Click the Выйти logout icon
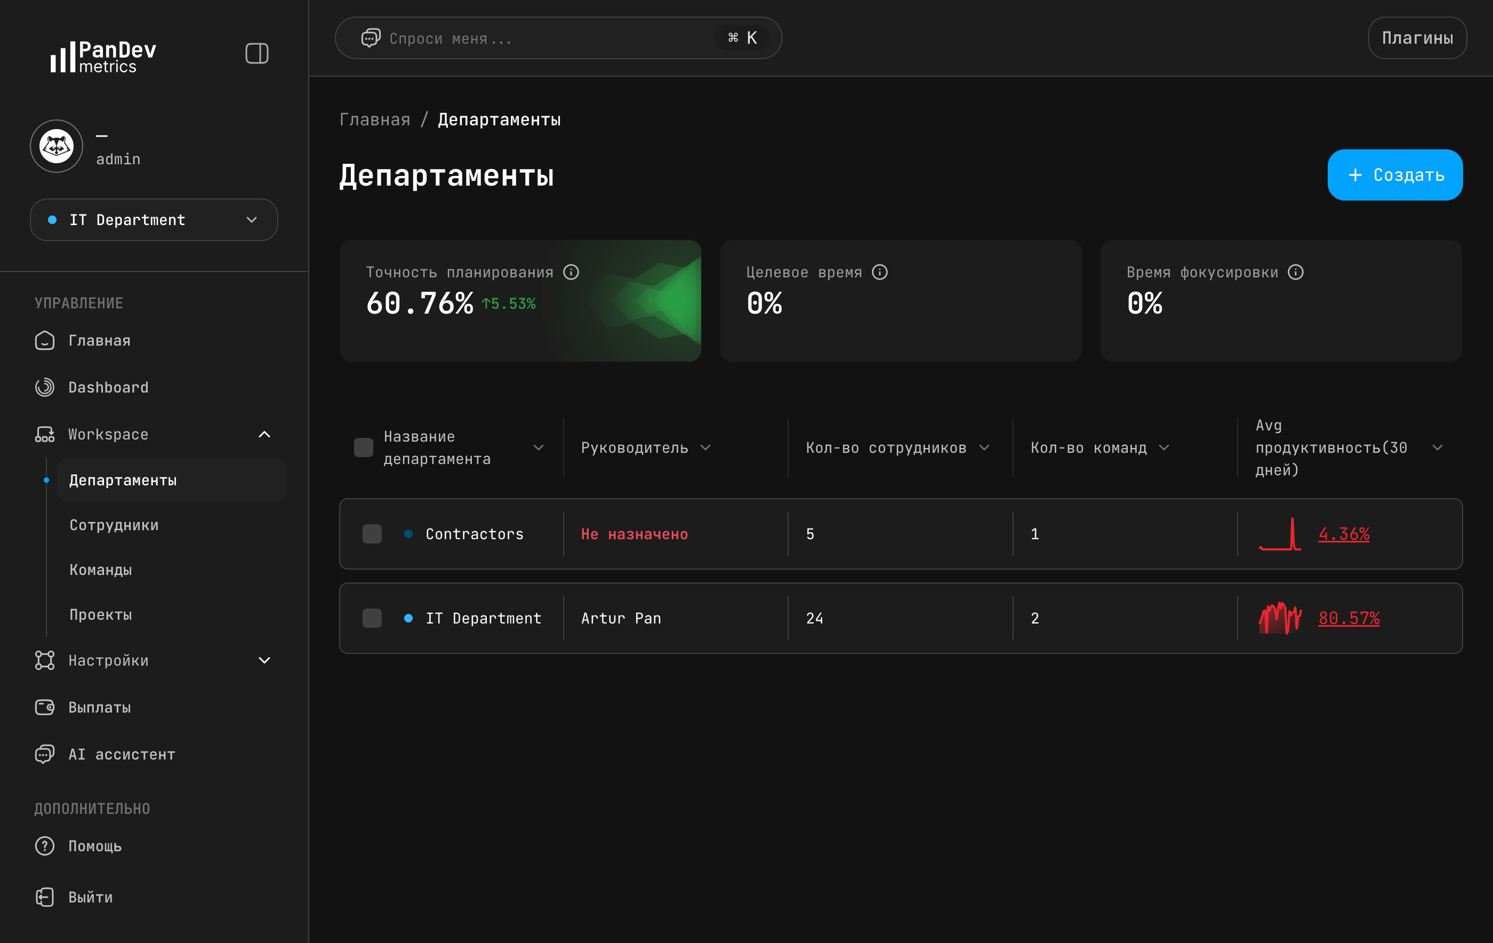1493x943 pixels. point(45,897)
